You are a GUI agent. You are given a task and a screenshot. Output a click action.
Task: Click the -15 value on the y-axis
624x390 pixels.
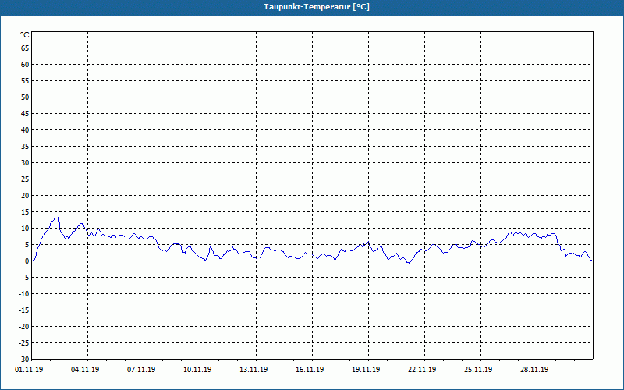(x=24, y=310)
